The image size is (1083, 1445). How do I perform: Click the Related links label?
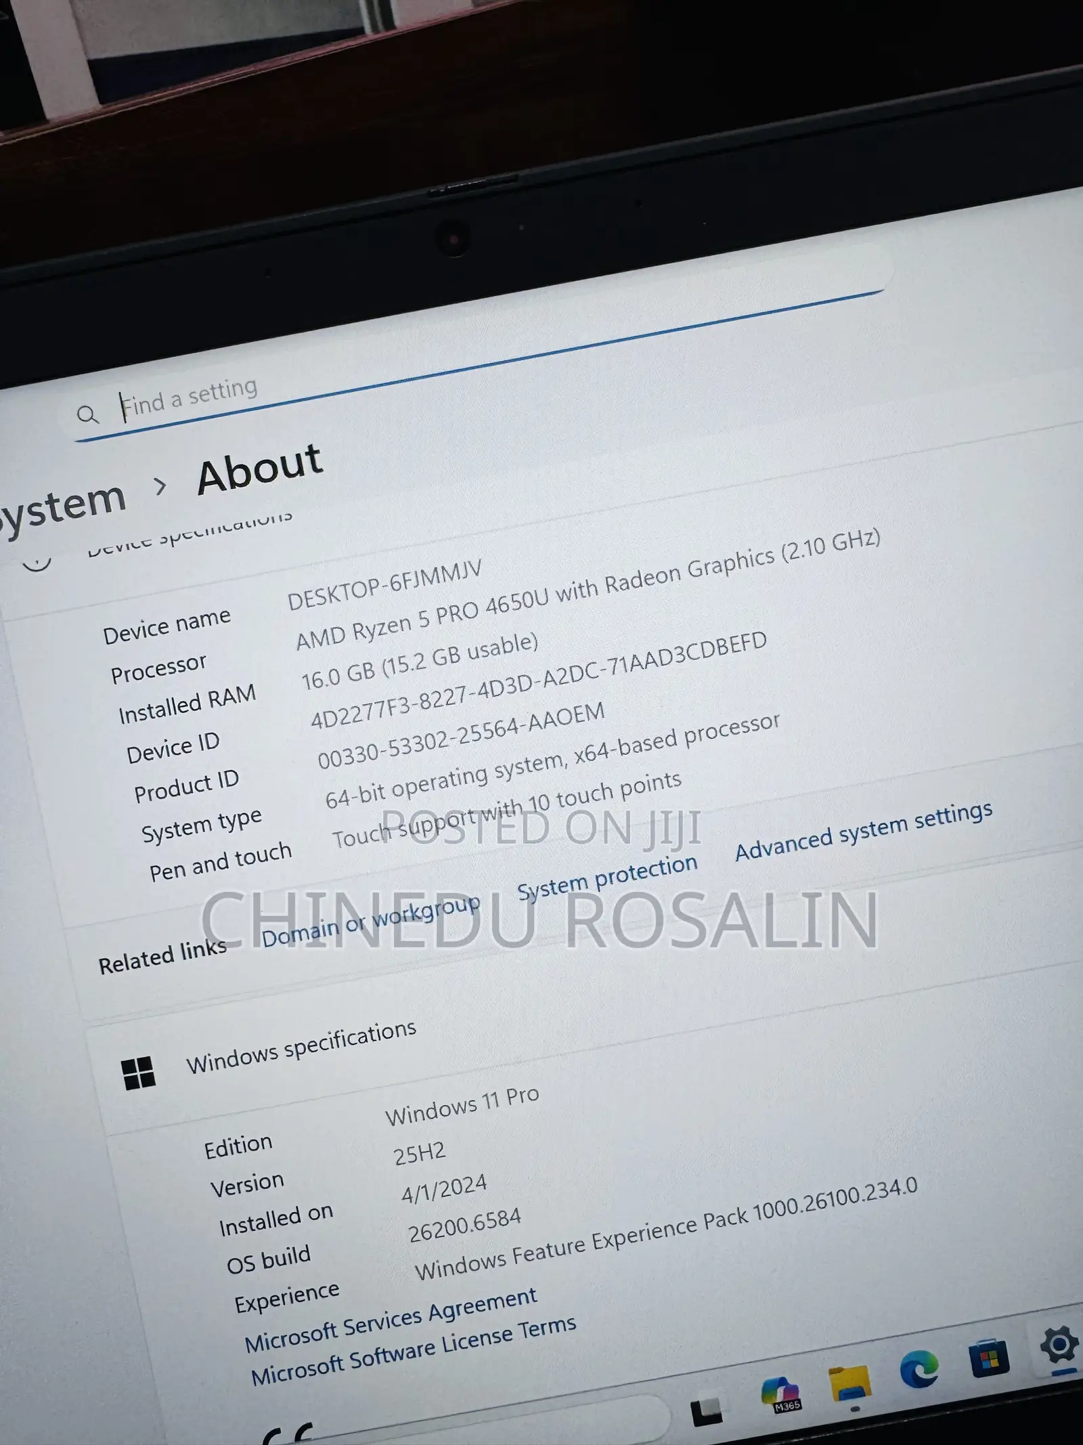pyautogui.click(x=162, y=957)
